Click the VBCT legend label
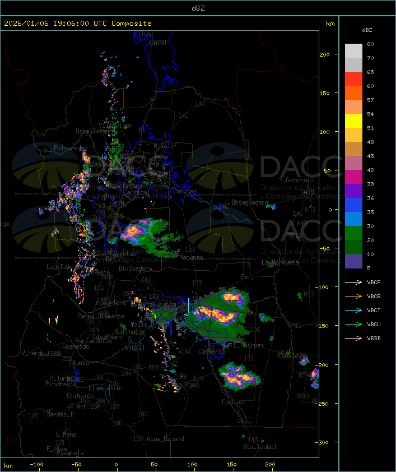 click(374, 311)
